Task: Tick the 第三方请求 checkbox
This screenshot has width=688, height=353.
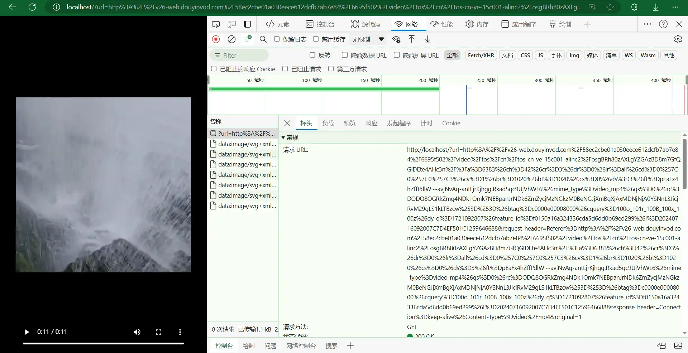Action: [x=331, y=69]
